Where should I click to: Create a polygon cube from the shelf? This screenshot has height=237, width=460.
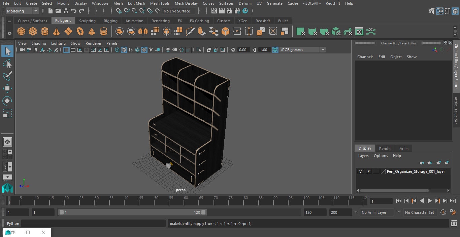point(33,32)
